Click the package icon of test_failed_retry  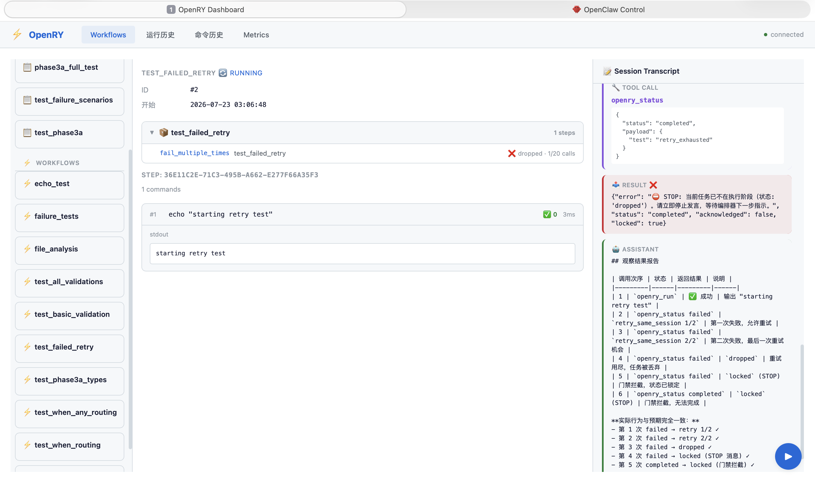point(164,132)
